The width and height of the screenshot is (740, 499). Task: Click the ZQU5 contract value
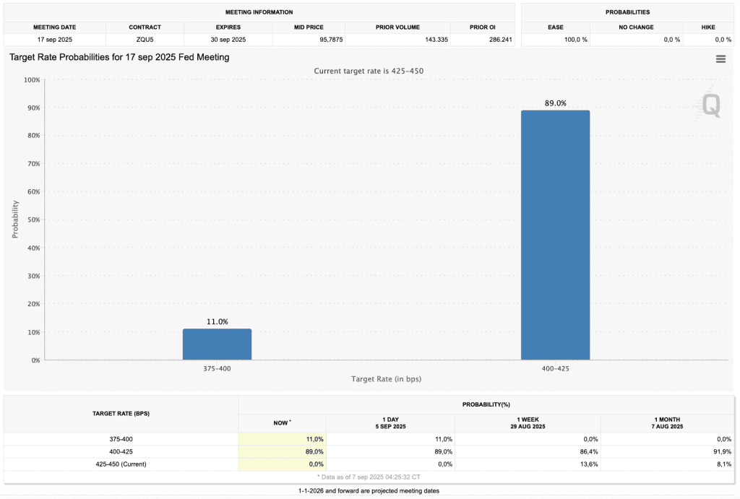(x=145, y=40)
